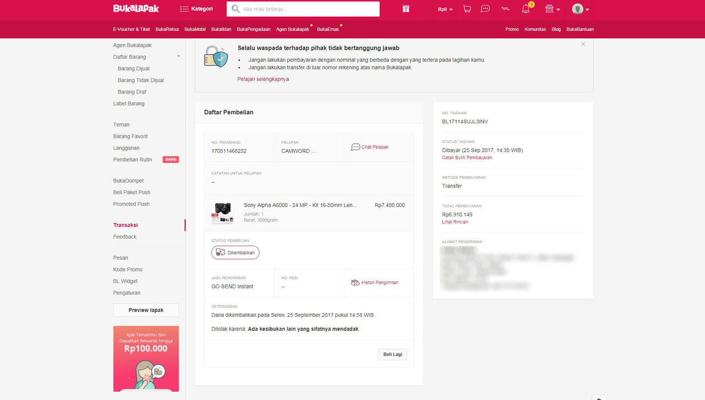This screenshot has width=705, height=400.
Task: Open BukaDompet in sidebar
Action: pos(128,180)
